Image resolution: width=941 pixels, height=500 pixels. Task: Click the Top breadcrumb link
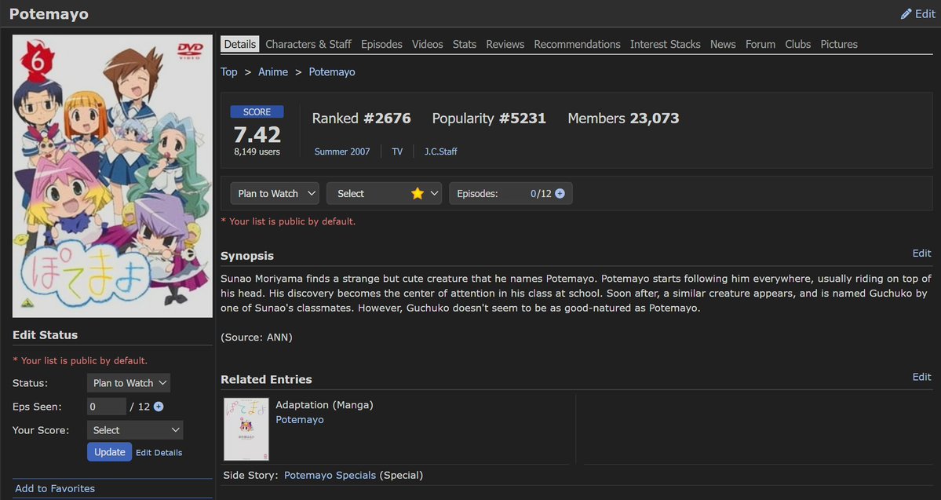(228, 71)
